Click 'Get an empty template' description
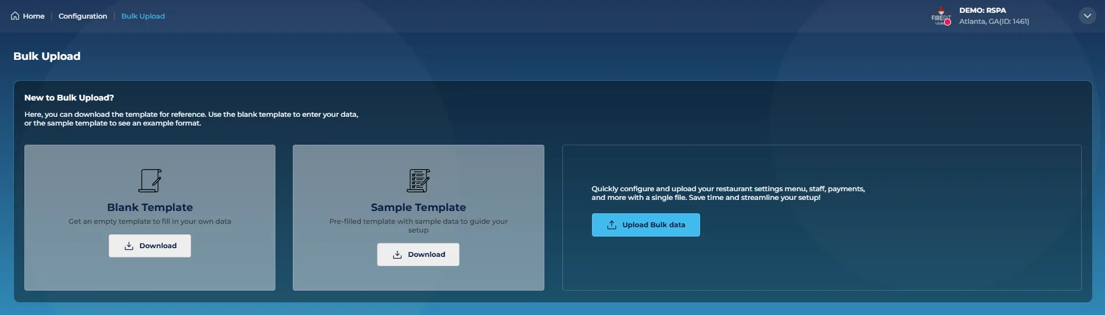This screenshot has height=315, width=1105. pos(150,221)
